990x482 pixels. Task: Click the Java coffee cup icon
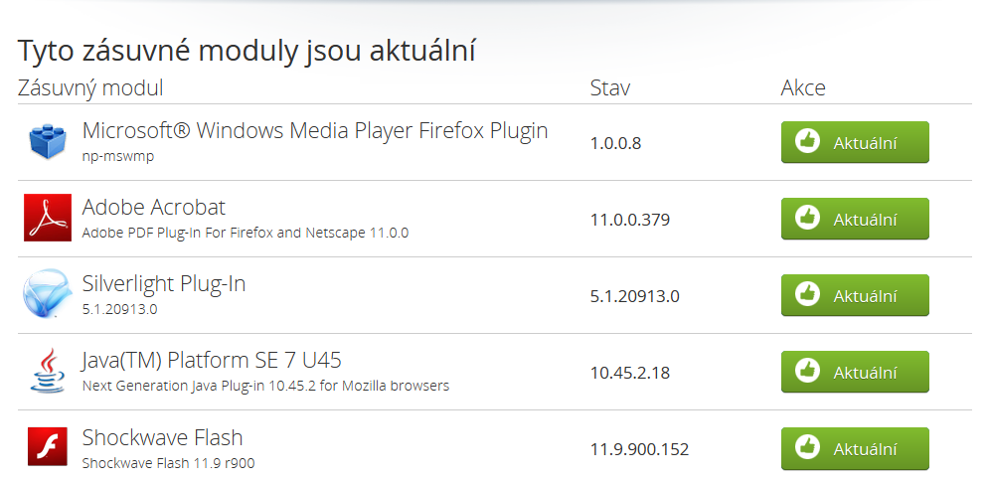pyautogui.click(x=47, y=372)
